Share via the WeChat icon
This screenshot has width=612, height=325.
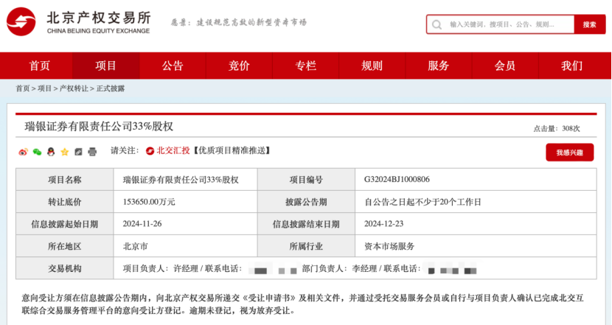37,151
